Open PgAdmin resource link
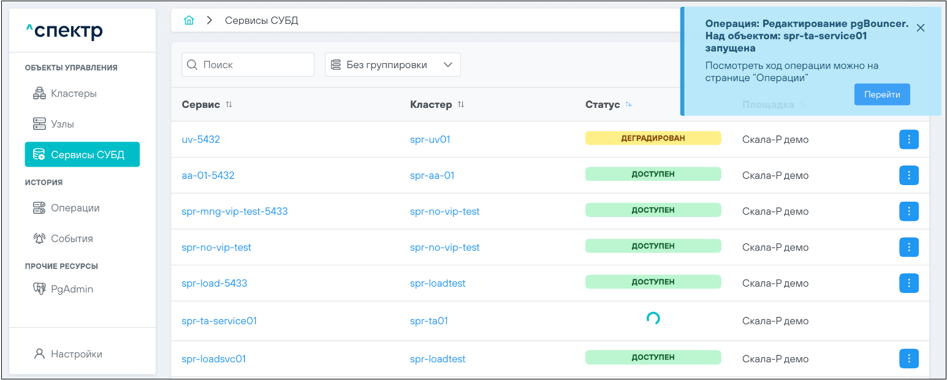 click(72, 289)
